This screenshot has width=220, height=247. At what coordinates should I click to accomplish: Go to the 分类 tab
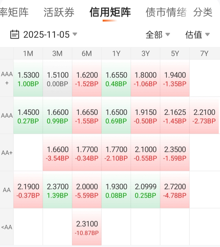203,13
